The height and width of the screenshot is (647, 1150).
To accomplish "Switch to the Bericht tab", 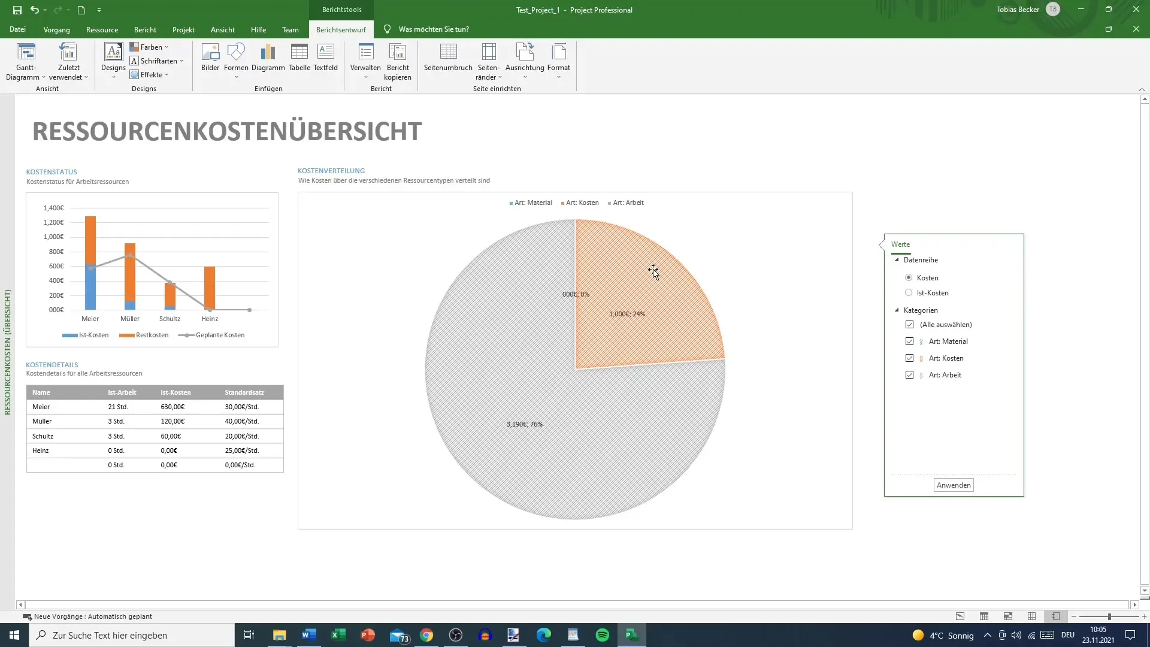I will (x=145, y=29).
